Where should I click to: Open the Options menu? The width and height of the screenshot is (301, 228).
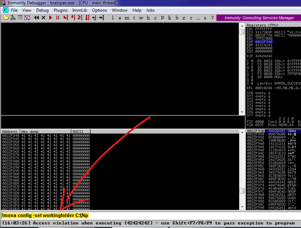(100, 10)
